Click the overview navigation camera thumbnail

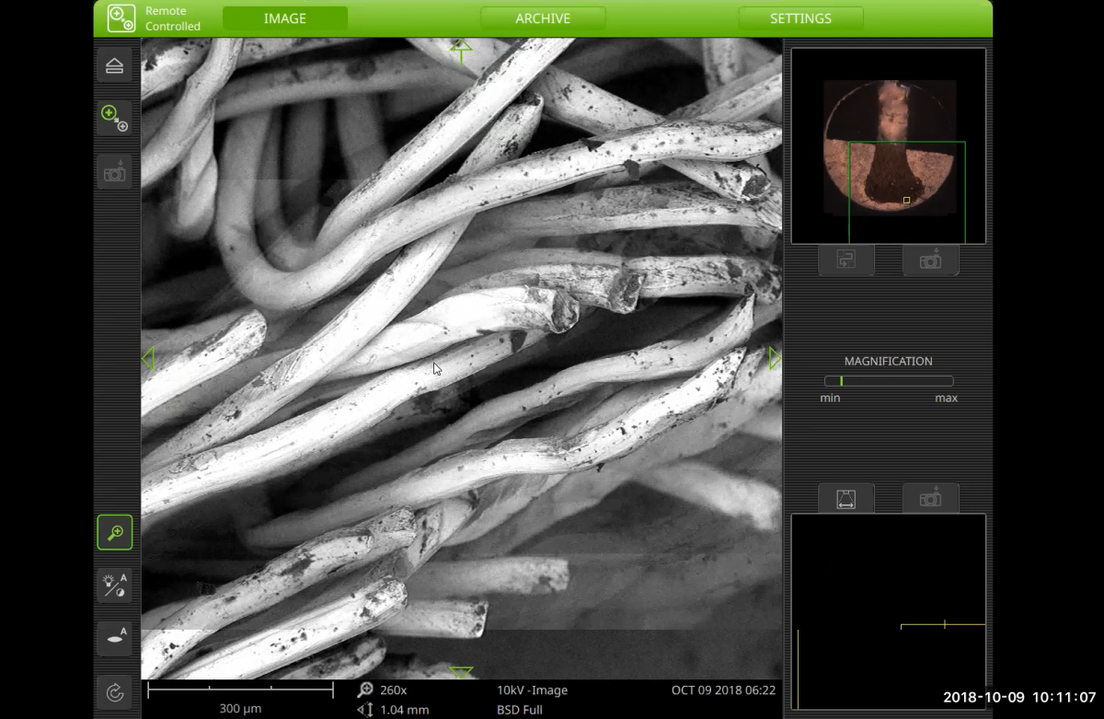(889, 146)
